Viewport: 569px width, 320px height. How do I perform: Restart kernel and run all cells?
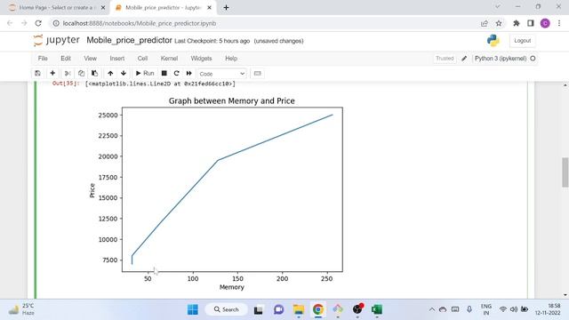coord(189,73)
